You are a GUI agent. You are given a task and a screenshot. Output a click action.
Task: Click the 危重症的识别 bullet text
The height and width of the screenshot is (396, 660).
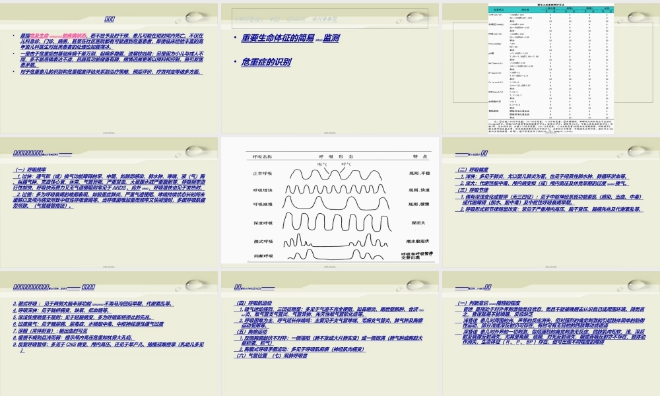pos(265,62)
